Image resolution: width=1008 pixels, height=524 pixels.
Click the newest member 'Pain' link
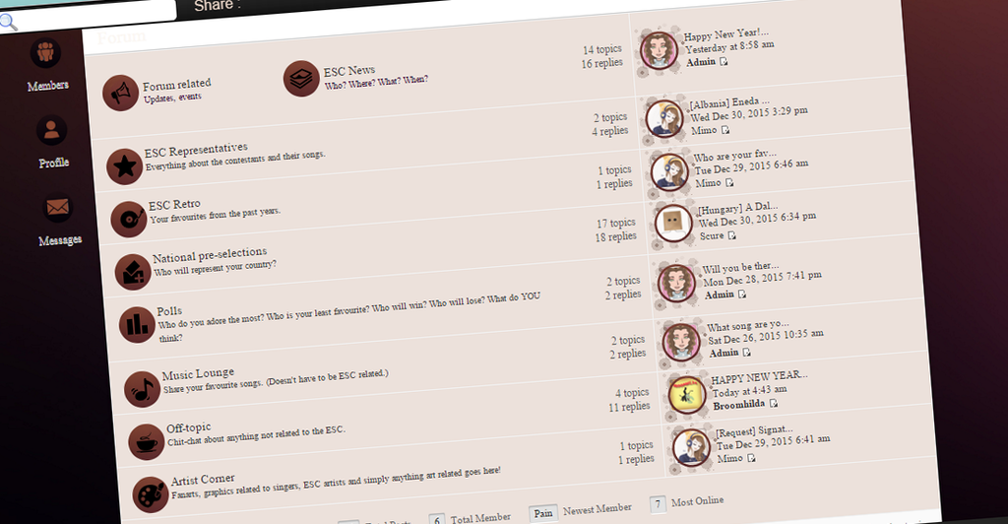(x=543, y=513)
